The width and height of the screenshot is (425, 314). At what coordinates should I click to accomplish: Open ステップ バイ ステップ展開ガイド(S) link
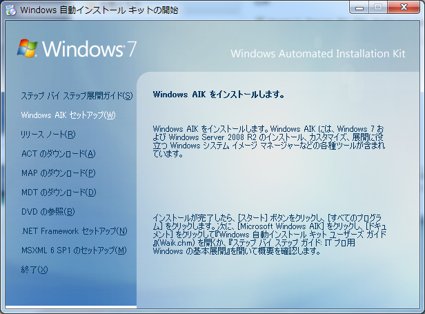[x=77, y=96]
